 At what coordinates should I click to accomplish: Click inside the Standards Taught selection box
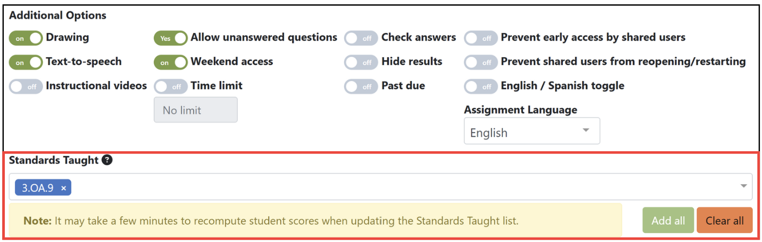380,186
